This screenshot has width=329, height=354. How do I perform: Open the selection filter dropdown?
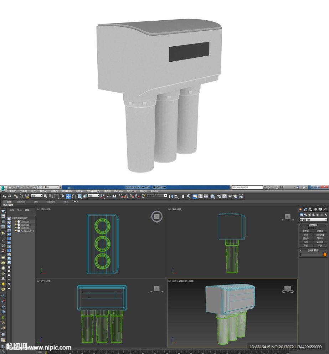(37, 196)
